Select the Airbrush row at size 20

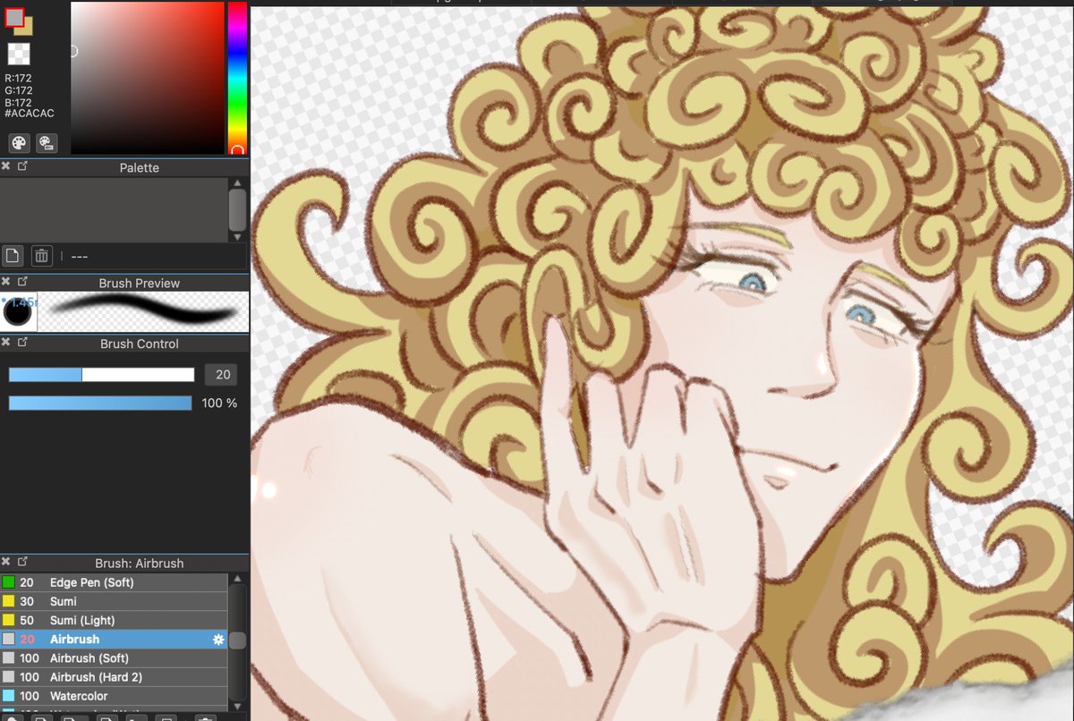[x=114, y=639]
